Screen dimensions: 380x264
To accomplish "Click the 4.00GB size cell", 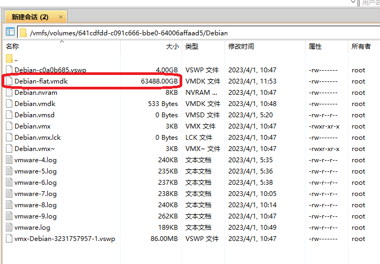I will pyautogui.click(x=167, y=70).
